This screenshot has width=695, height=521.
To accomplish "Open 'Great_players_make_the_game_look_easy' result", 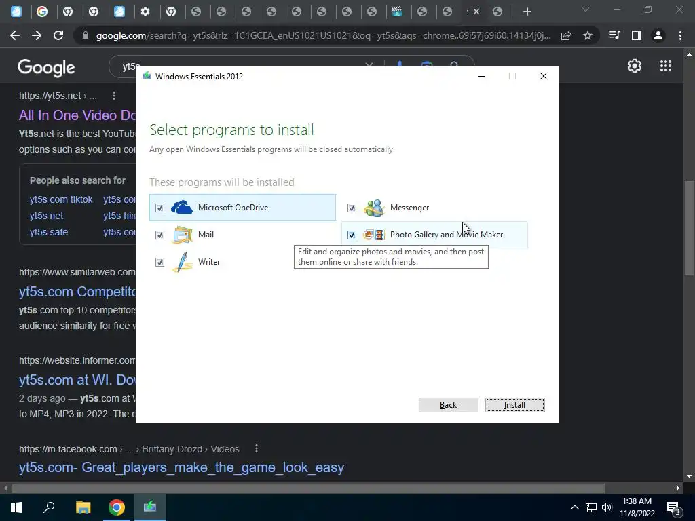I will (181, 467).
